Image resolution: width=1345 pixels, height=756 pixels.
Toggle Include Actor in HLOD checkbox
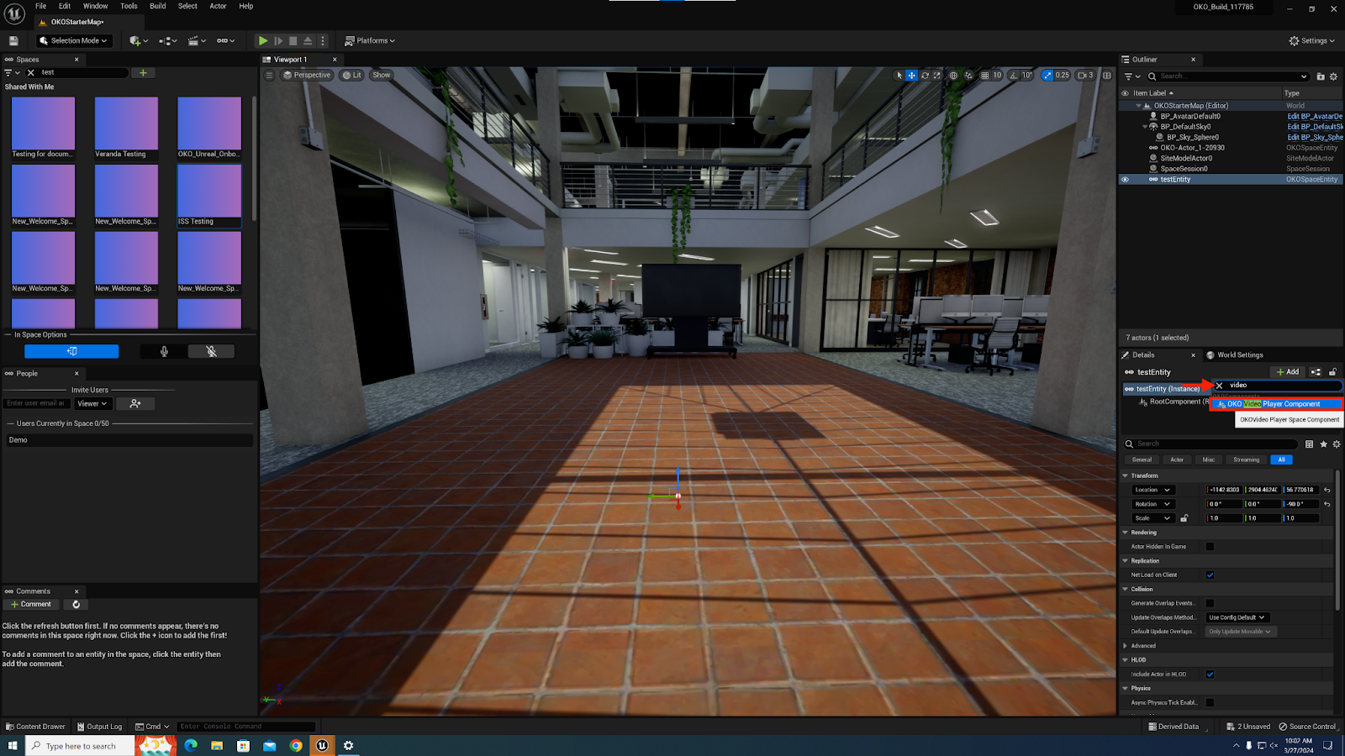tap(1210, 675)
